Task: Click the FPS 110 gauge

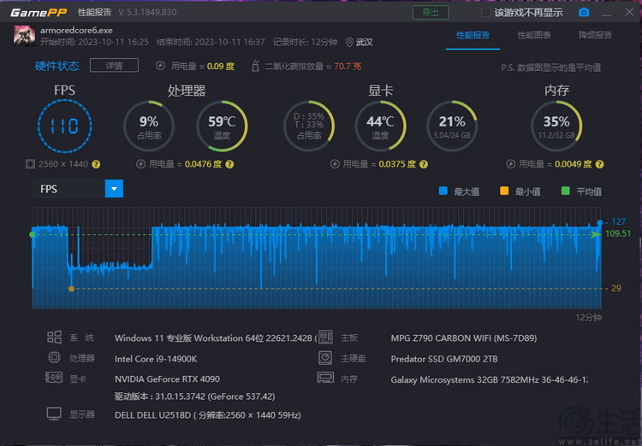Action: tap(65, 126)
